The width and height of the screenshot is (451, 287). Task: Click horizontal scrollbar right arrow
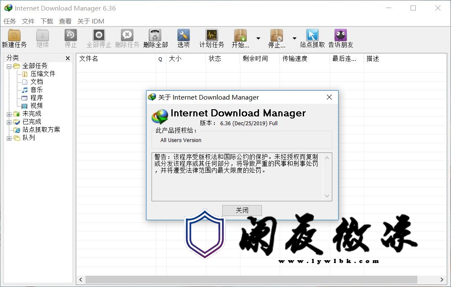(x=442, y=279)
